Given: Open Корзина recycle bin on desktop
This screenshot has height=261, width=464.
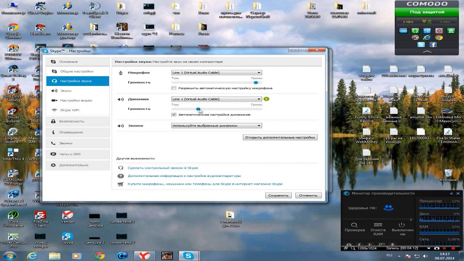Looking at the screenshot, I should tap(448, 175).
